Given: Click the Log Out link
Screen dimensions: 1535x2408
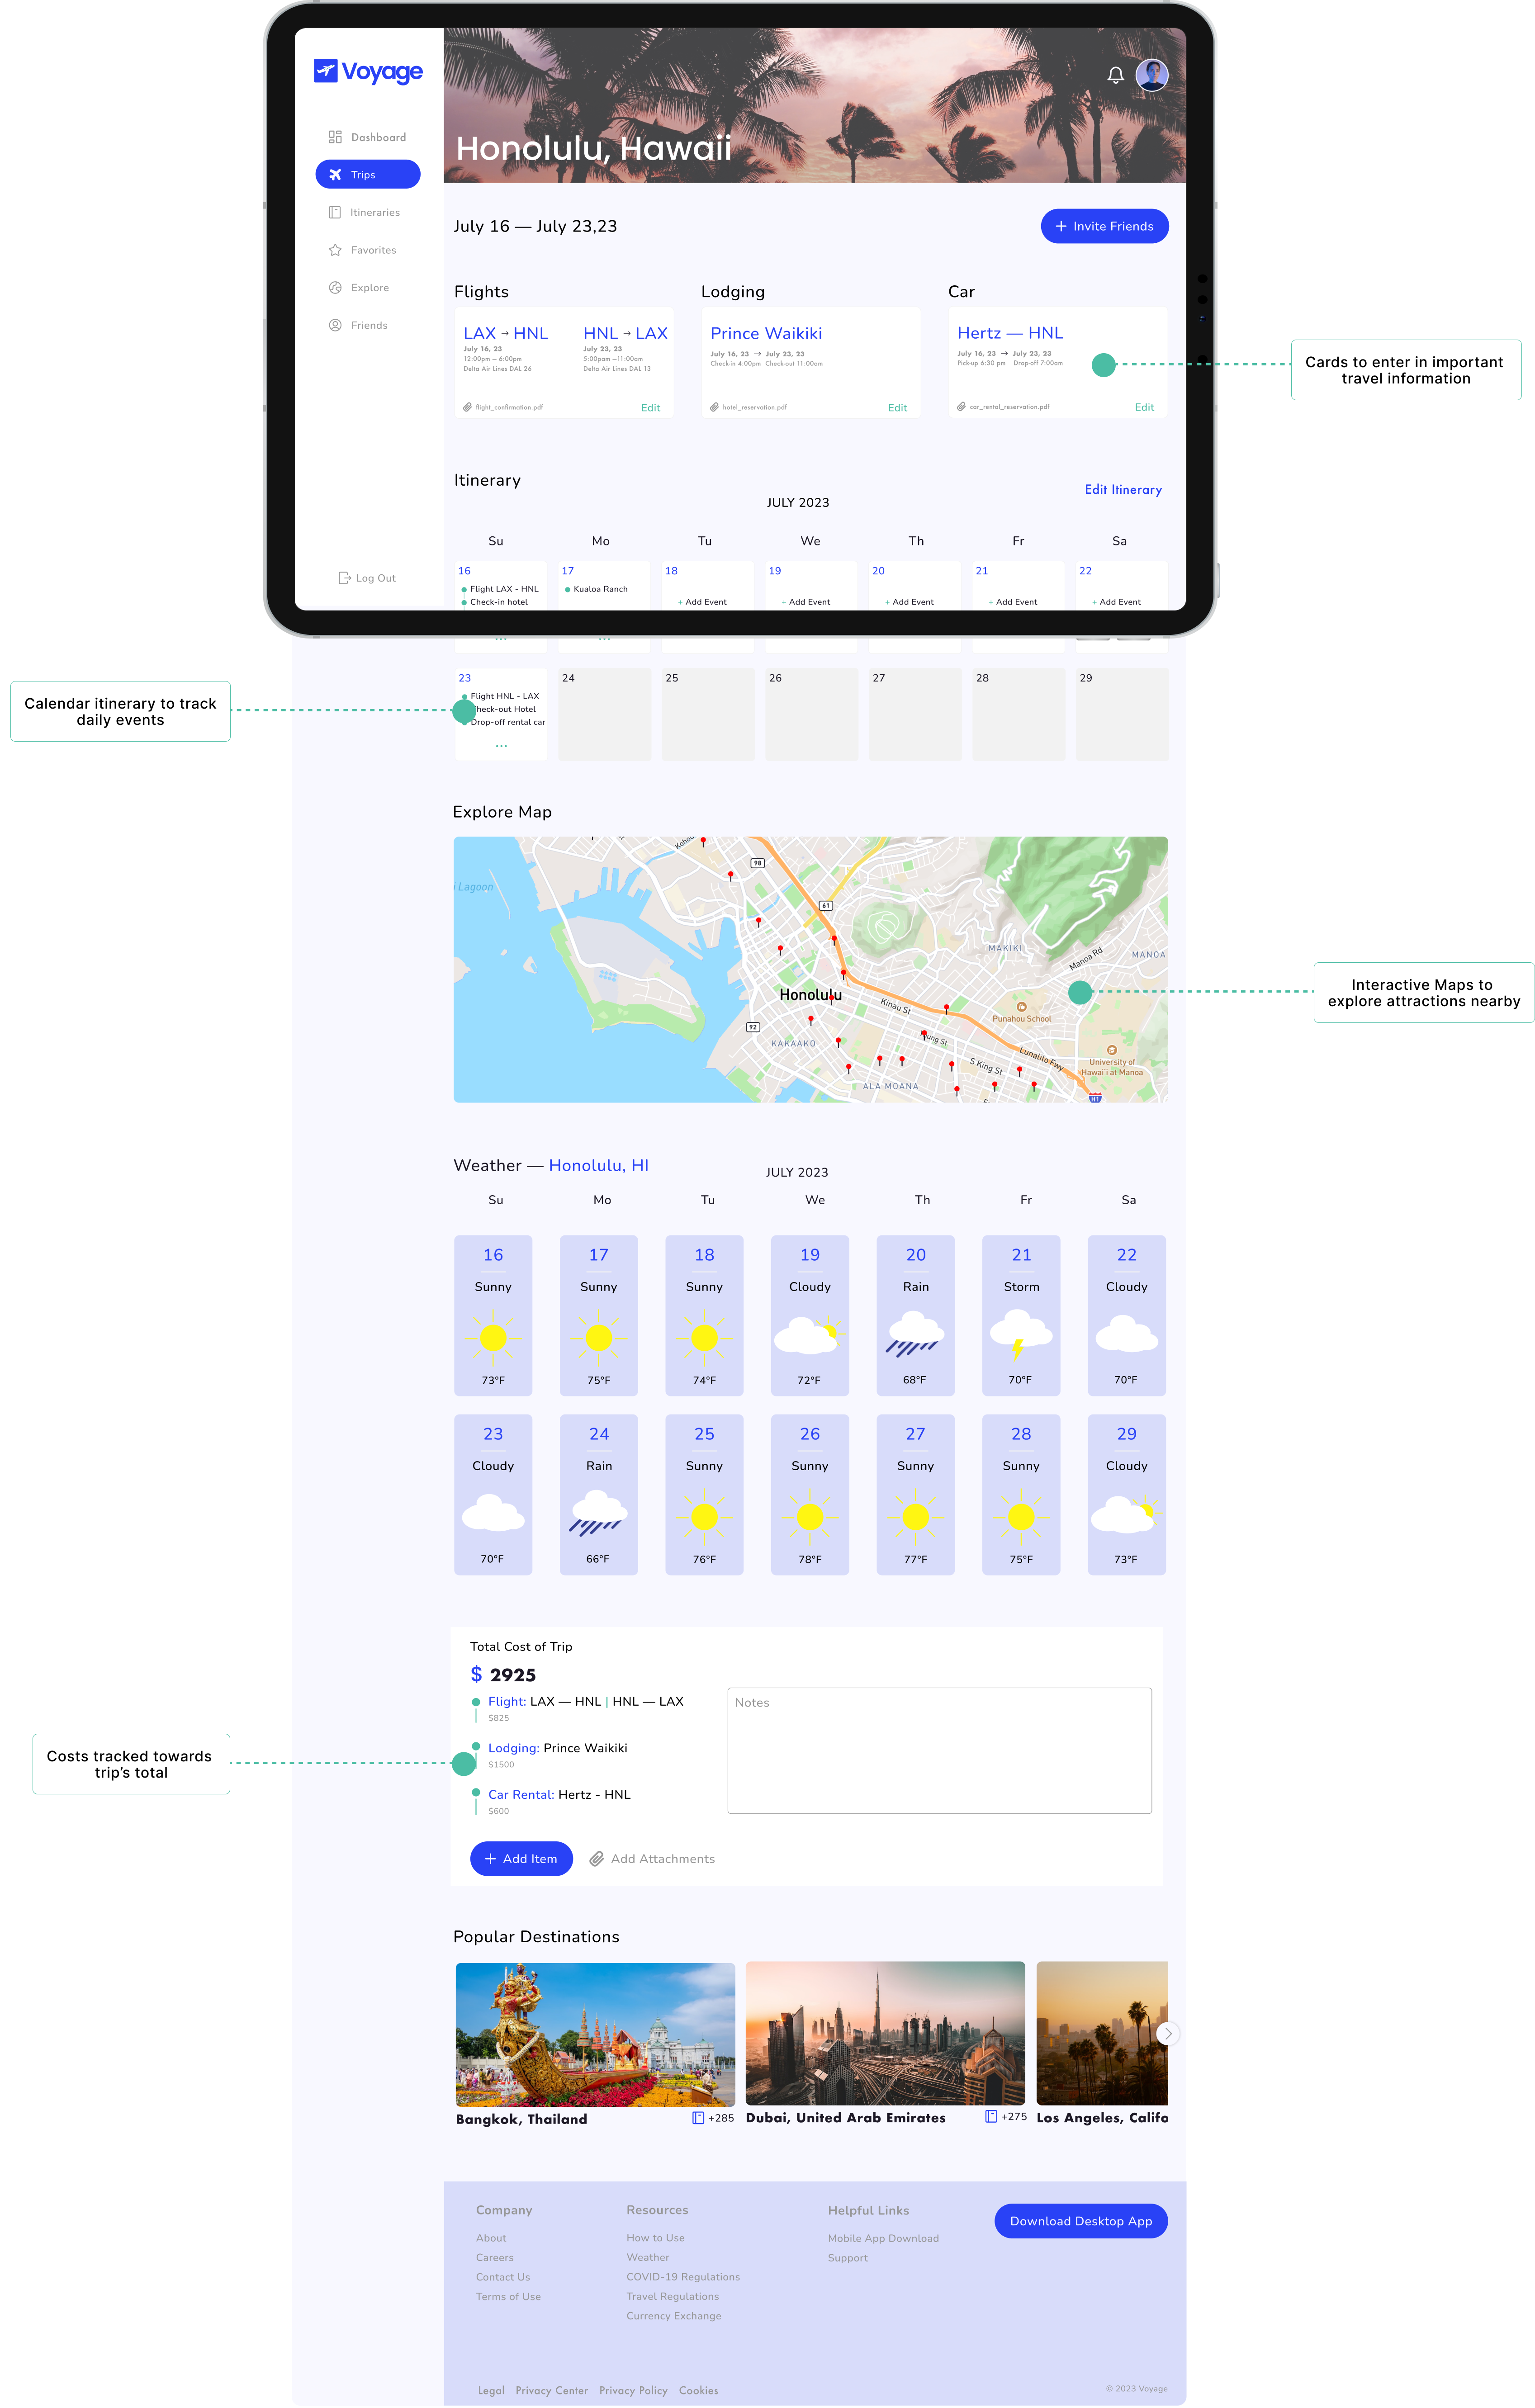Looking at the screenshot, I should [x=367, y=578].
